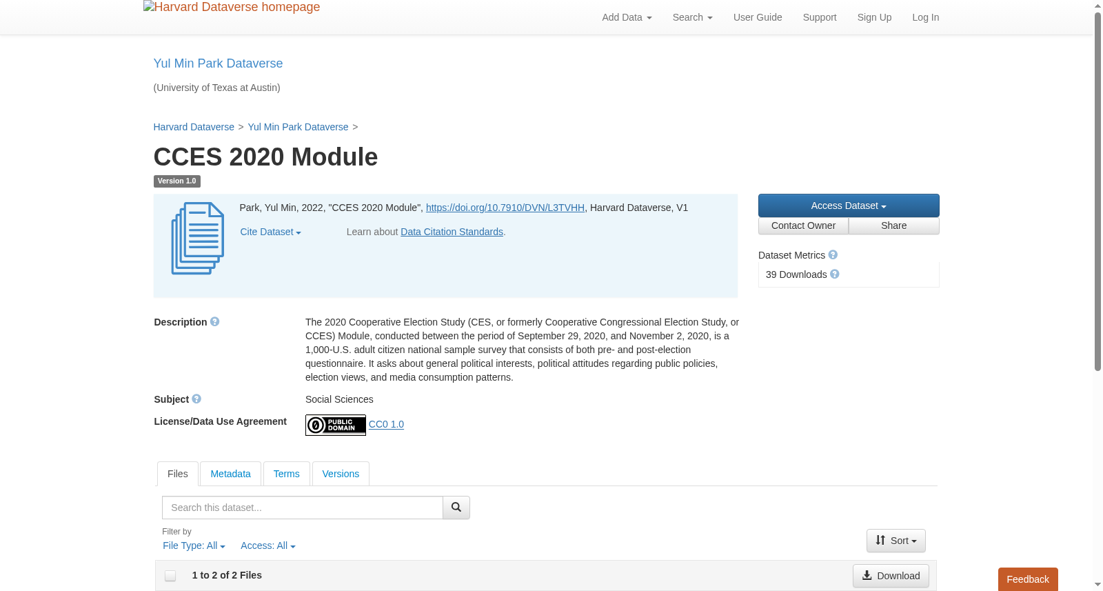
Task: Switch to the Metadata tab
Action: click(230, 474)
